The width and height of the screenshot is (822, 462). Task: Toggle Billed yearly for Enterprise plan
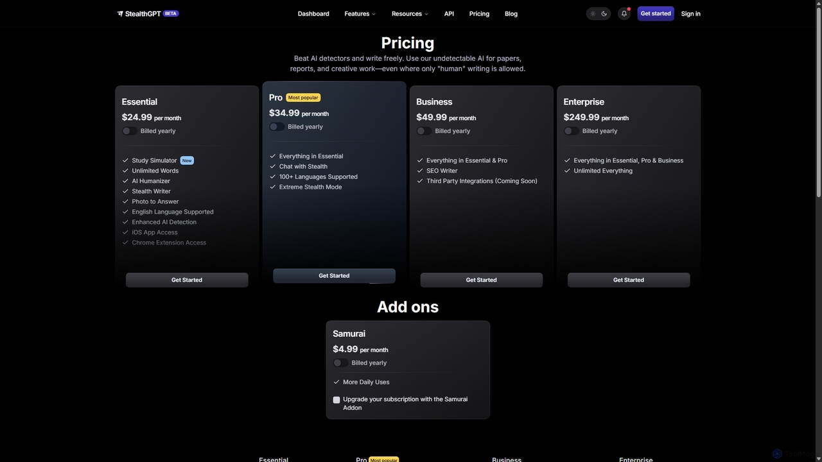tap(572, 131)
